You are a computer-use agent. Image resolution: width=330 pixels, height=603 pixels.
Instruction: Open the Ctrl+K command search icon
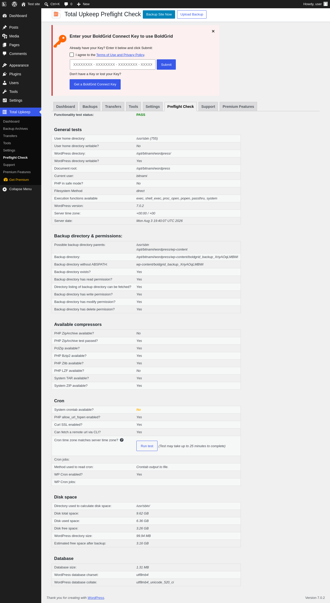click(46, 4)
